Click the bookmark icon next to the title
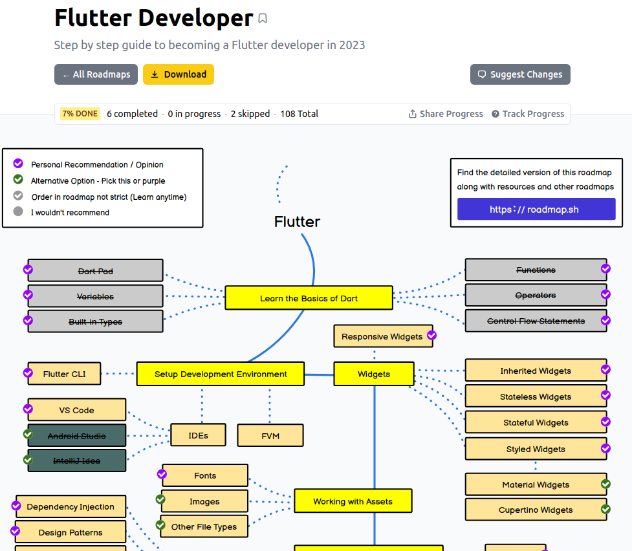The width and height of the screenshot is (632, 551). [262, 19]
